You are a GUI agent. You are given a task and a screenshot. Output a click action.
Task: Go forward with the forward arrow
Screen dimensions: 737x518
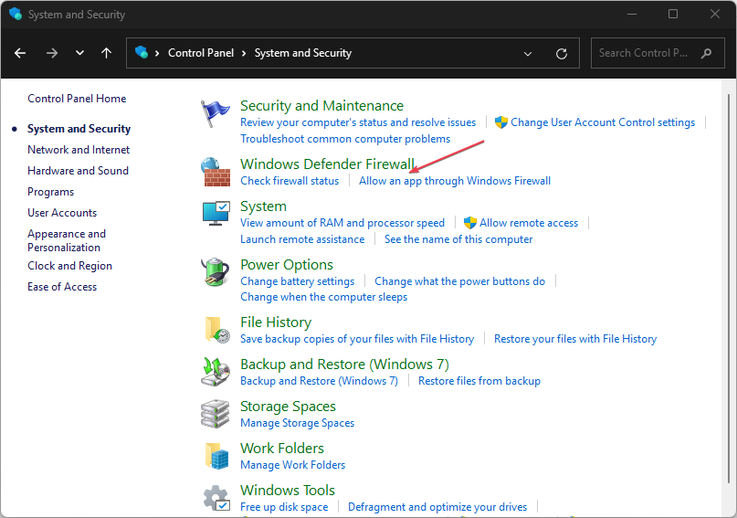point(52,53)
